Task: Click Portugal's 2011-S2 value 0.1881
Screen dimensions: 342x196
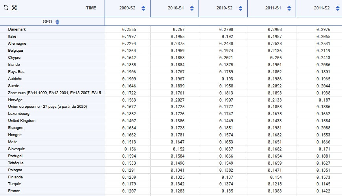Action: click(x=323, y=156)
